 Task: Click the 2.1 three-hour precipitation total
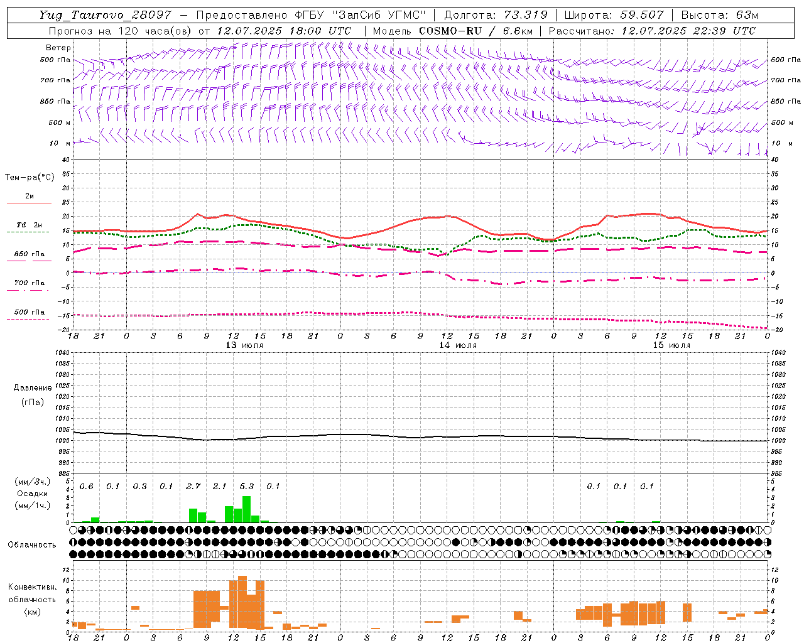pos(220,486)
